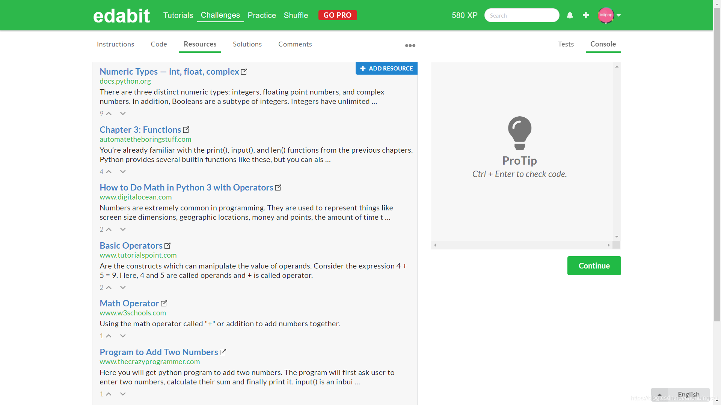Click the Continue button

pos(594,265)
